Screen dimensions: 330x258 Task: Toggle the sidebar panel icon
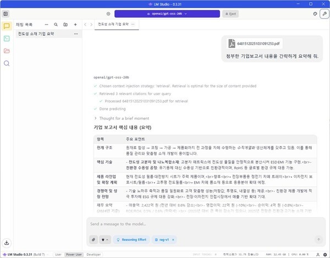5,14
